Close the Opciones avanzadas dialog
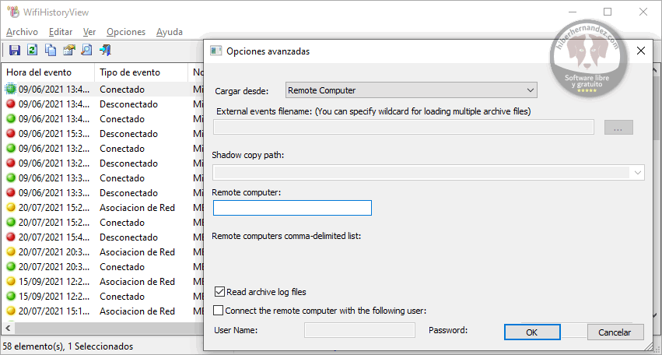The width and height of the screenshot is (662, 355). tap(641, 51)
